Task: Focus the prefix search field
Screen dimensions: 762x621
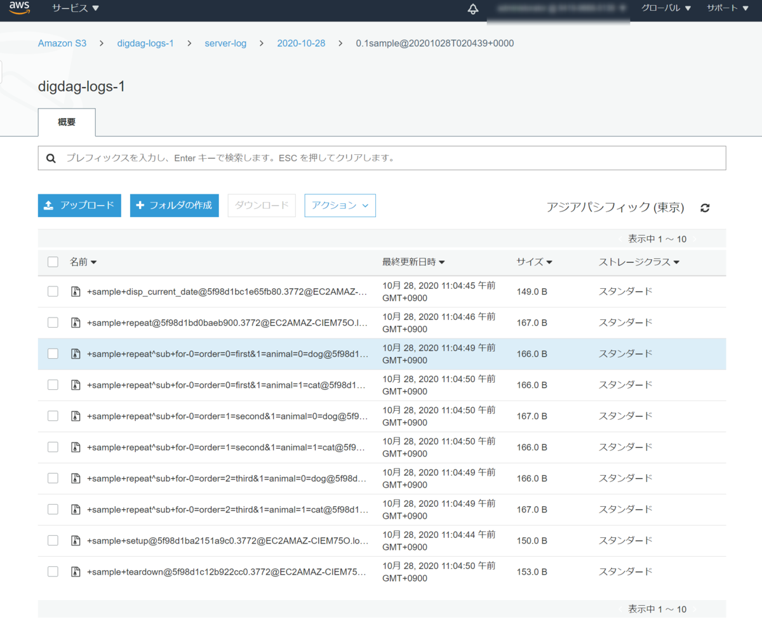Action: 382,157
